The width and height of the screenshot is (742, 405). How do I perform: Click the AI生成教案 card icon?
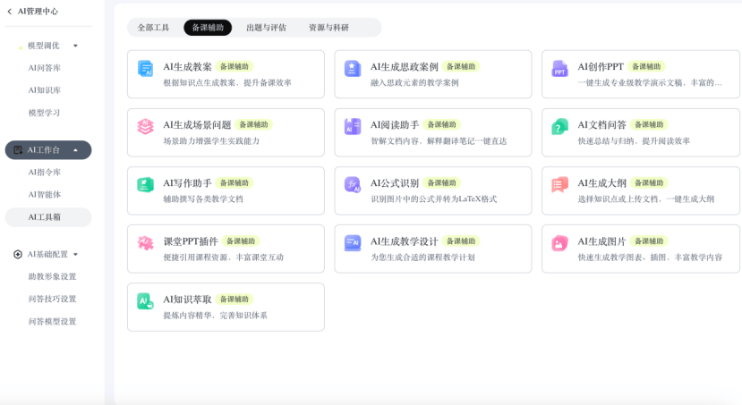tap(145, 69)
